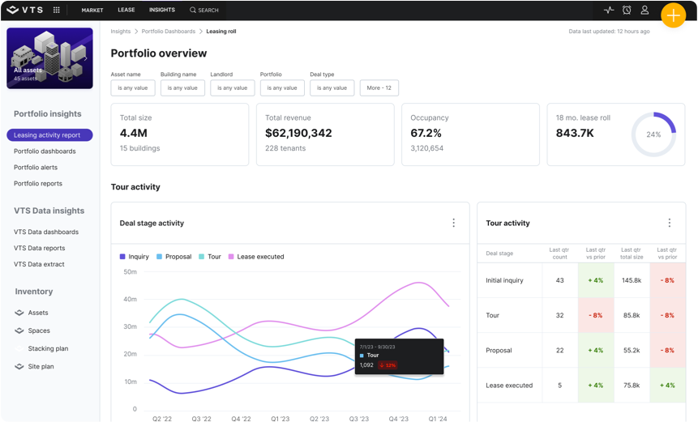Screen dimensions: 698x422
Task: Click Insights in the breadcrumb
Action: tap(120, 32)
